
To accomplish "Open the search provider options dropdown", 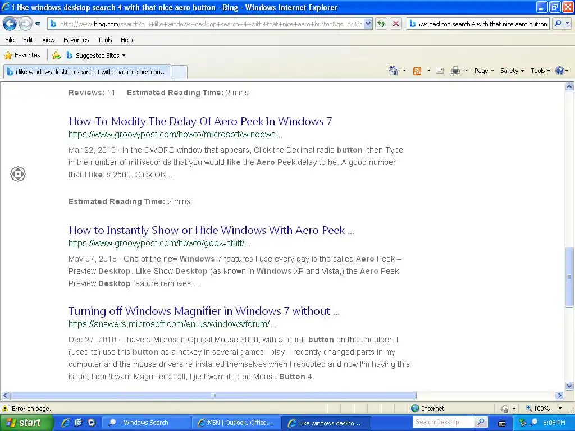I will [x=567, y=24].
